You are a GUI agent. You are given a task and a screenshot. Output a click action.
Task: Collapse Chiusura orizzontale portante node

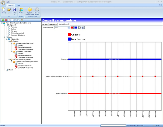pos(9,60)
